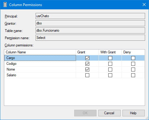Select the Codigo row name
The height and width of the screenshot is (120, 149).
click(x=40, y=64)
